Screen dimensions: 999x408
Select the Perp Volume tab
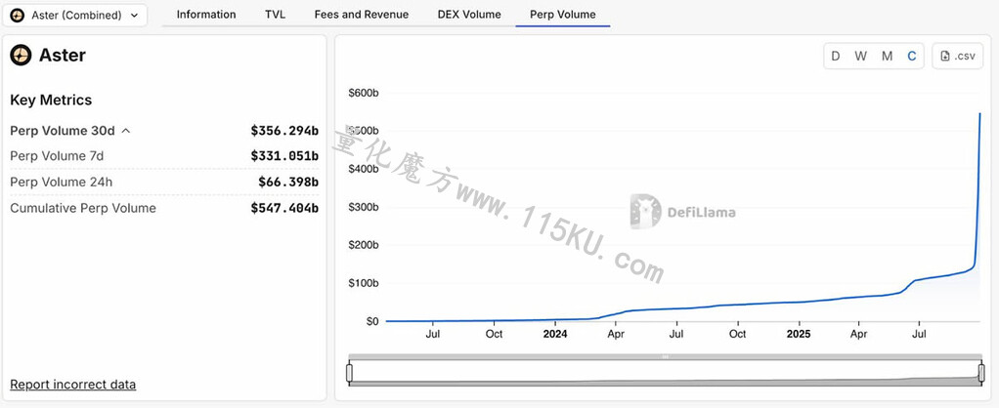click(563, 14)
